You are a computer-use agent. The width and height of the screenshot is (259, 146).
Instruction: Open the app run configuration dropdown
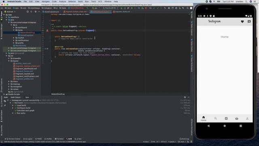point(96,8)
